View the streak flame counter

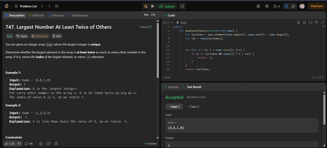(277, 6)
